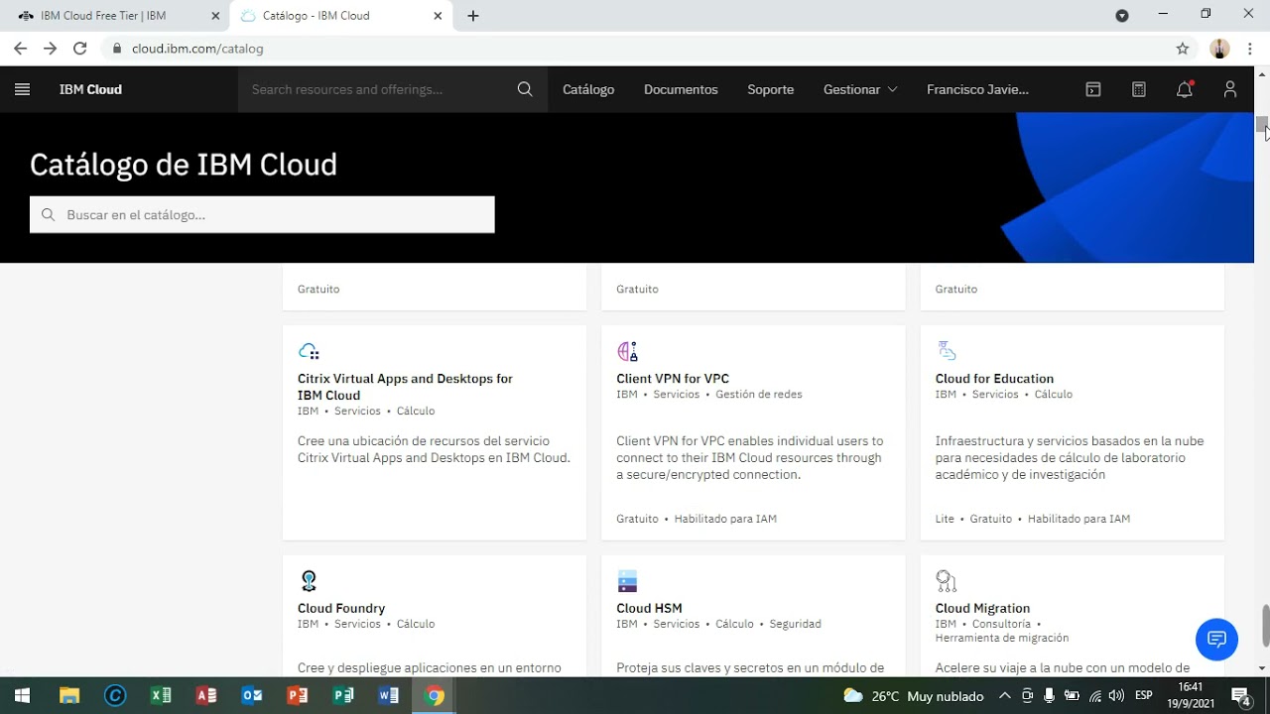Open Citrix Virtual Apps and Desktops title
The height and width of the screenshot is (714, 1270).
(x=405, y=387)
